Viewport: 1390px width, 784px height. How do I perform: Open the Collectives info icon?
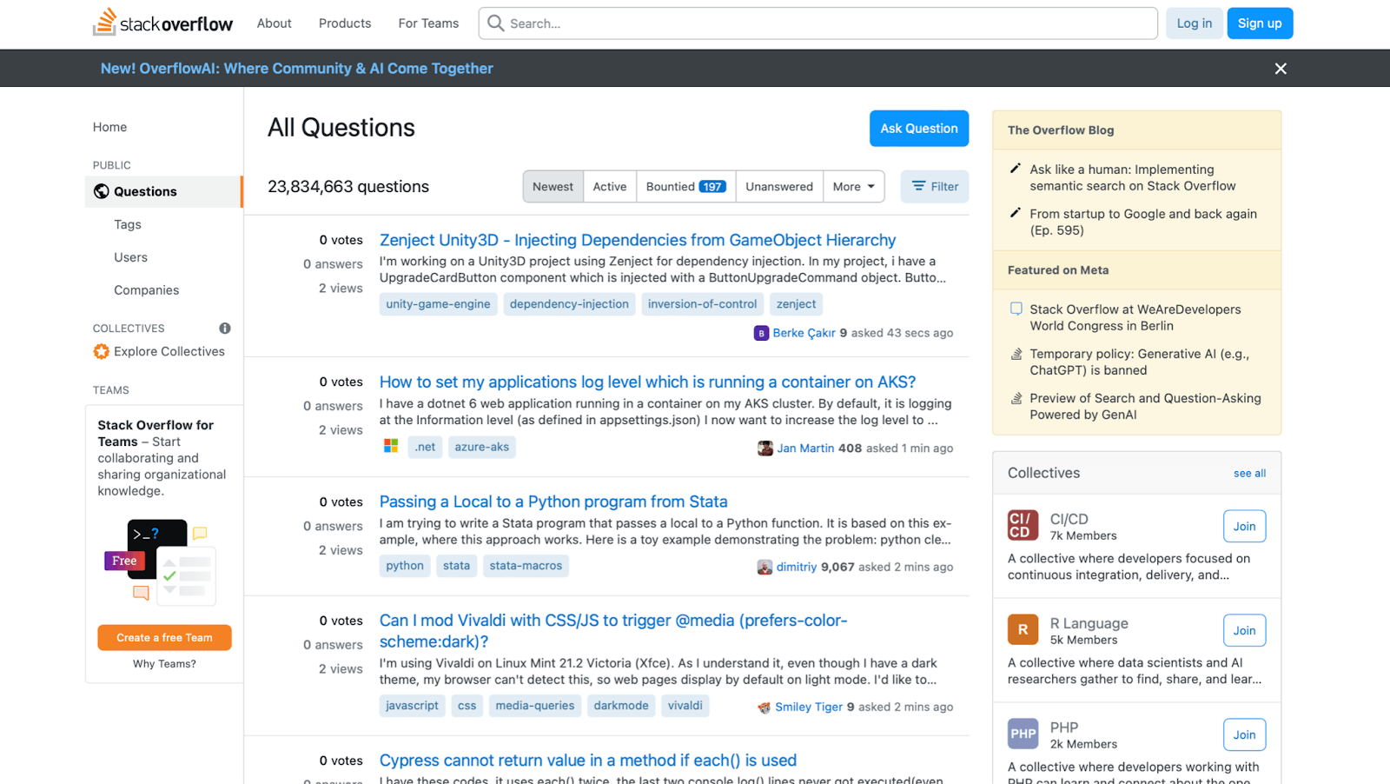[x=225, y=328]
